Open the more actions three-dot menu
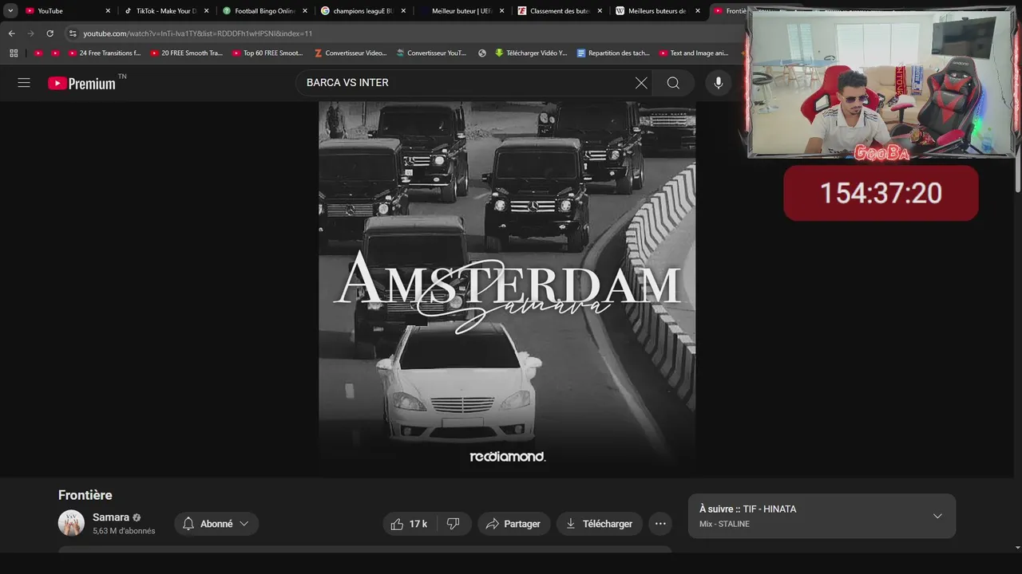This screenshot has height=574, width=1022. click(x=660, y=524)
